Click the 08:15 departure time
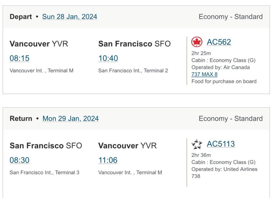 pos(19,58)
